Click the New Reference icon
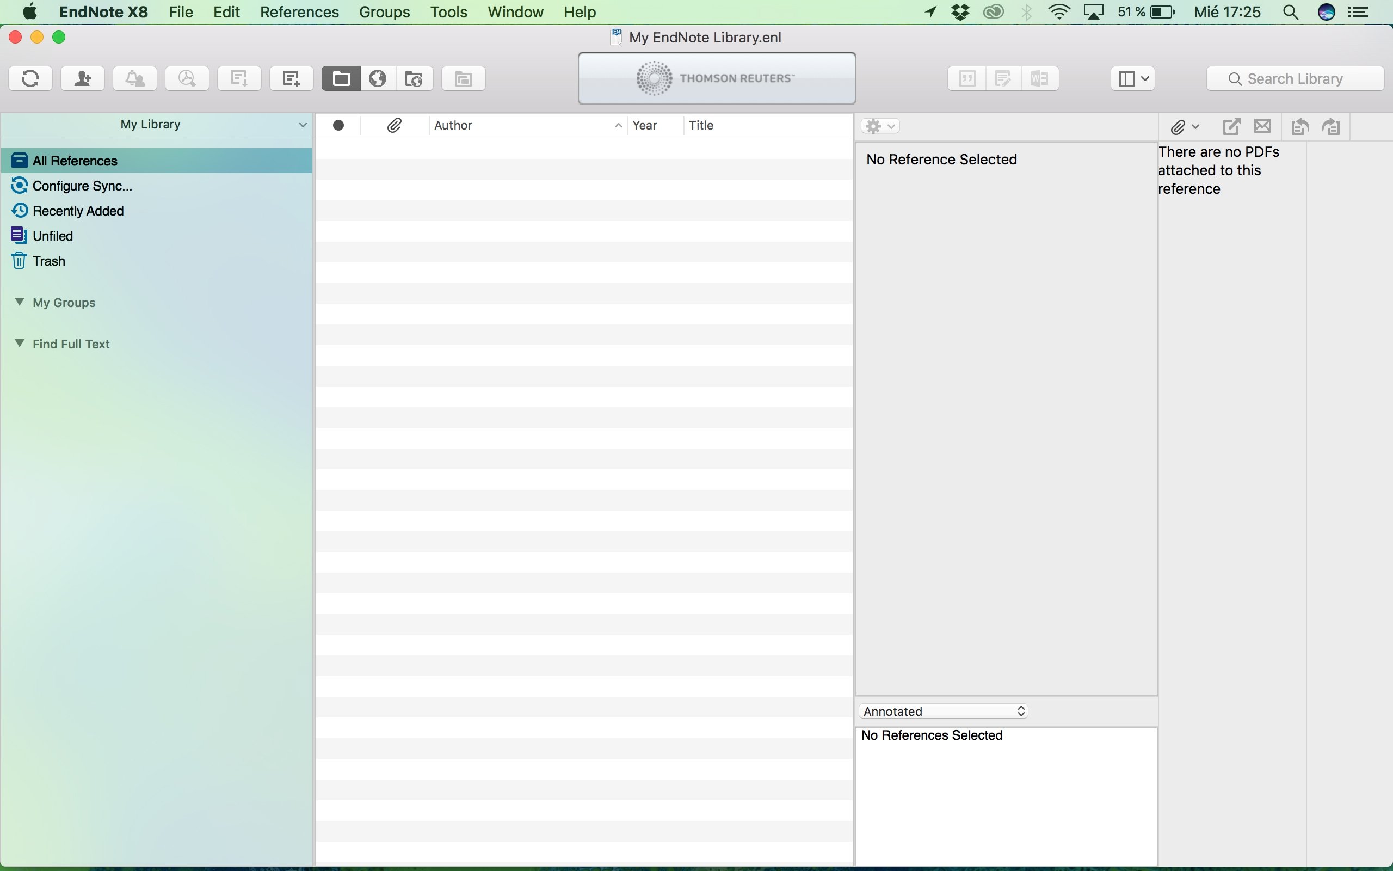This screenshot has width=1393, height=871. (x=289, y=78)
